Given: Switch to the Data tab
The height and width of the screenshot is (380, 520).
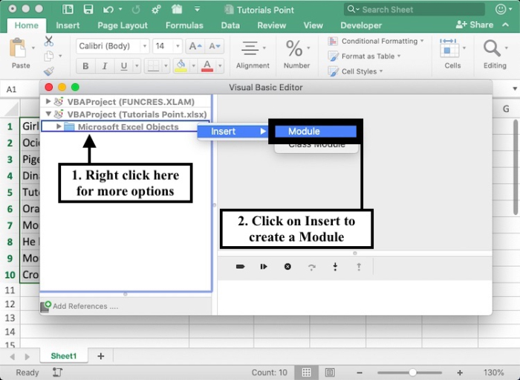Looking at the screenshot, I should tap(230, 25).
